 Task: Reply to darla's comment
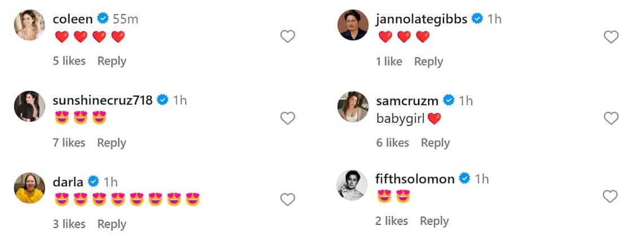point(112,224)
